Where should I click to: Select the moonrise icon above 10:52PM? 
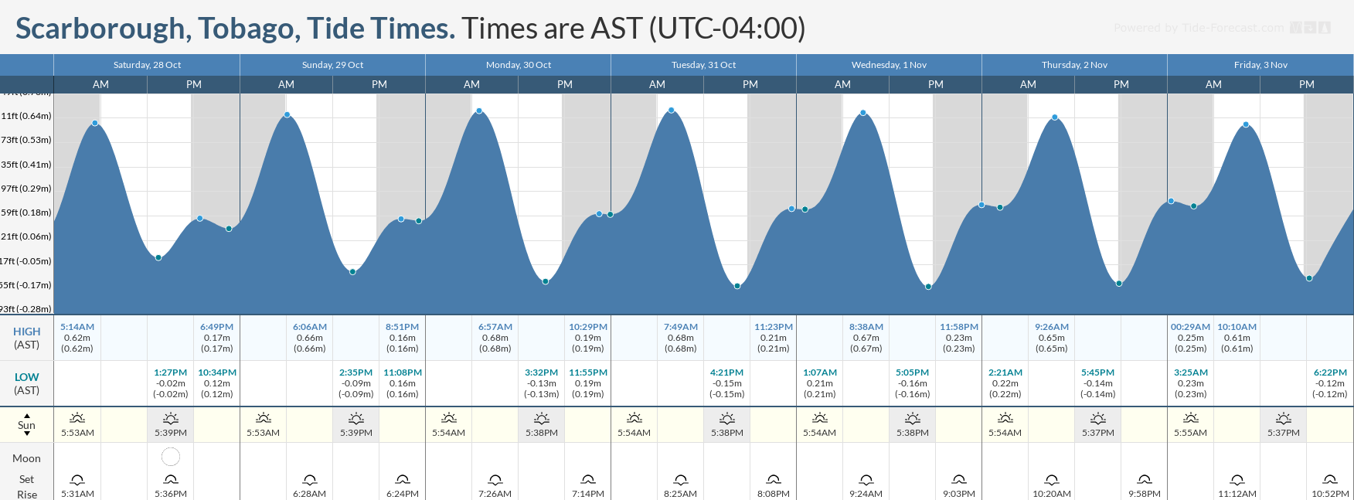click(x=1330, y=480)
